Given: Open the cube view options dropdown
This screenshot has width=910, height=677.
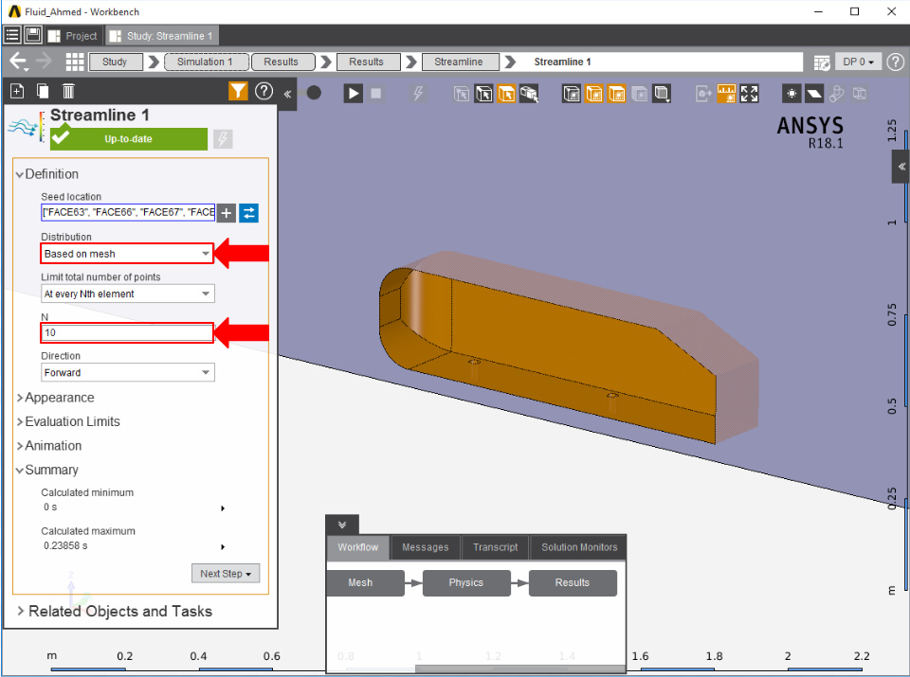Looking at the screenshot, I should pos(662,94).
